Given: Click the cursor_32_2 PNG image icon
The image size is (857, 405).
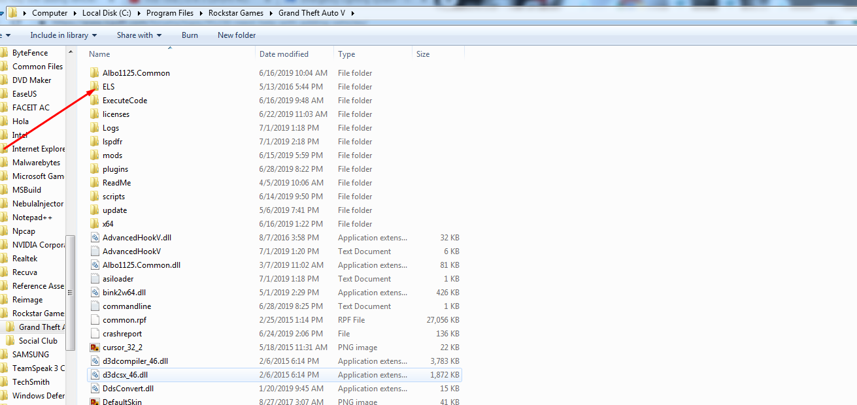Looking at the screenshot, I should (95, 348).
